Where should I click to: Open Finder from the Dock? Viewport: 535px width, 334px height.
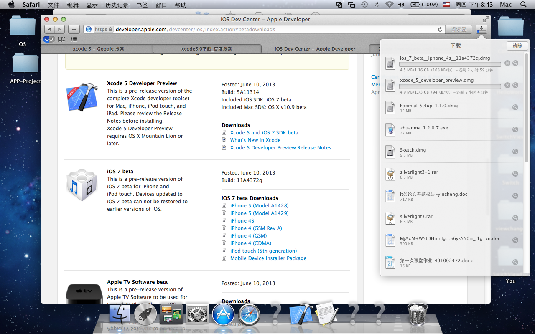tap(119, 314)
